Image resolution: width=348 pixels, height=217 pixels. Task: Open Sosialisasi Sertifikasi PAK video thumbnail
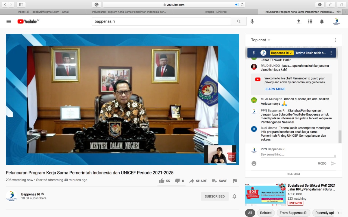(265, 195)
